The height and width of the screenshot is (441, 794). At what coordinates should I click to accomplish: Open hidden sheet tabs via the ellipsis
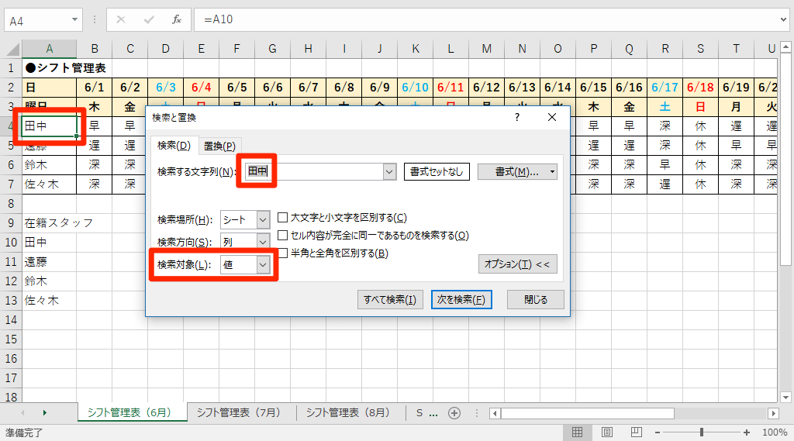(x=433, y=414)
